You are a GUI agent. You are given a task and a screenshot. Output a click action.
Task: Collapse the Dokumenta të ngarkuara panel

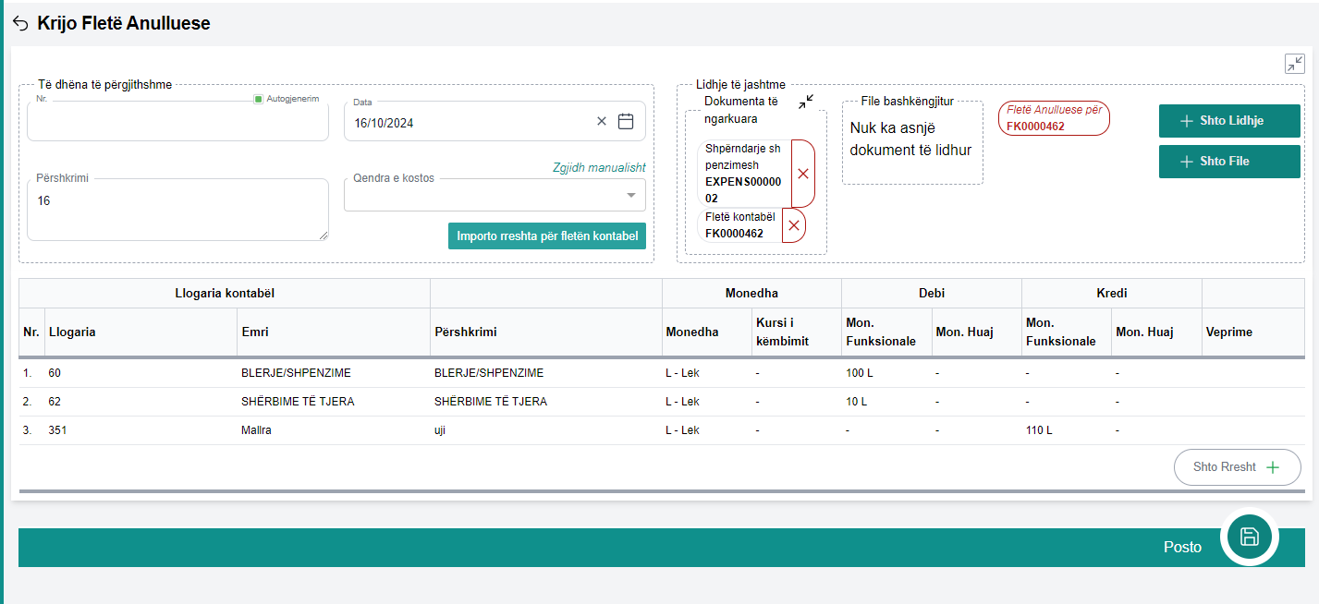click(806, 101)
